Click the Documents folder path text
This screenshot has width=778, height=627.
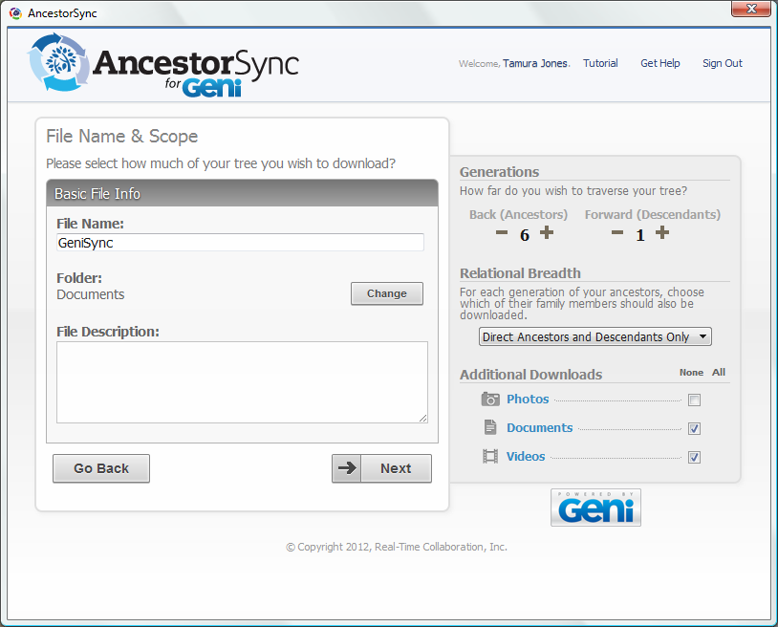tap(90, 294)
